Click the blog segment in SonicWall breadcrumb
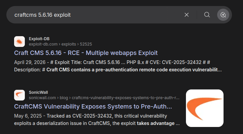This screenshot has height=134, width=243. pos(64,98)
